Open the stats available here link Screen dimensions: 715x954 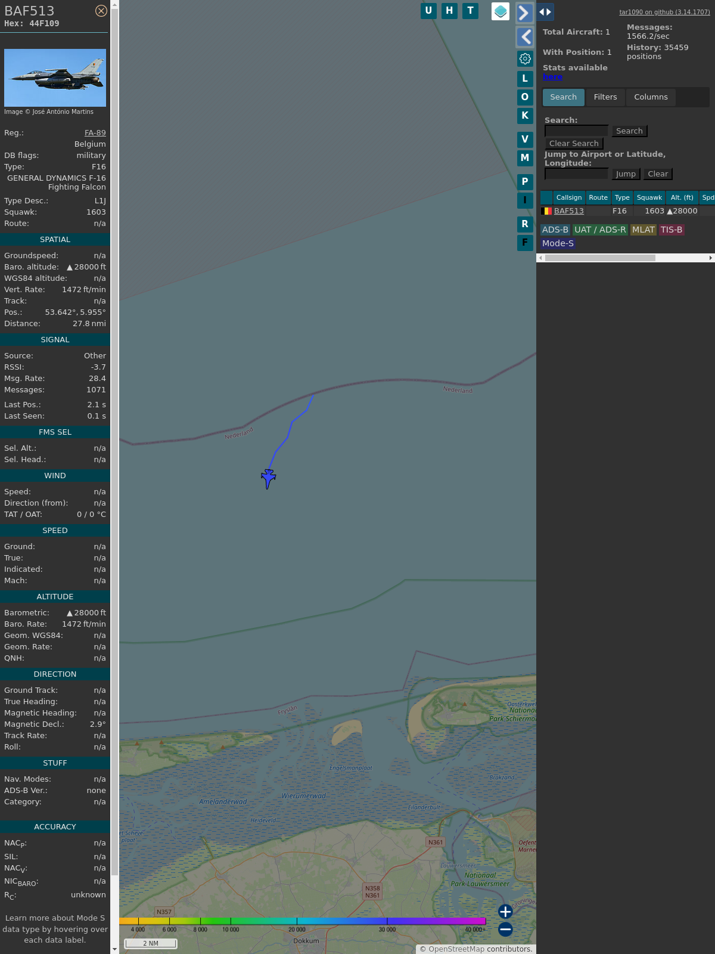pos(552,77)
